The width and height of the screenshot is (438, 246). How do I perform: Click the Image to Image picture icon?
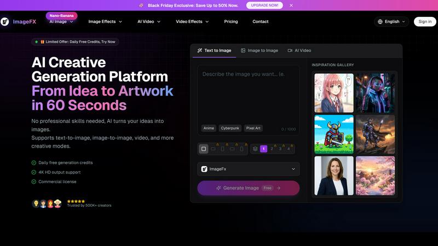point(243,50)
